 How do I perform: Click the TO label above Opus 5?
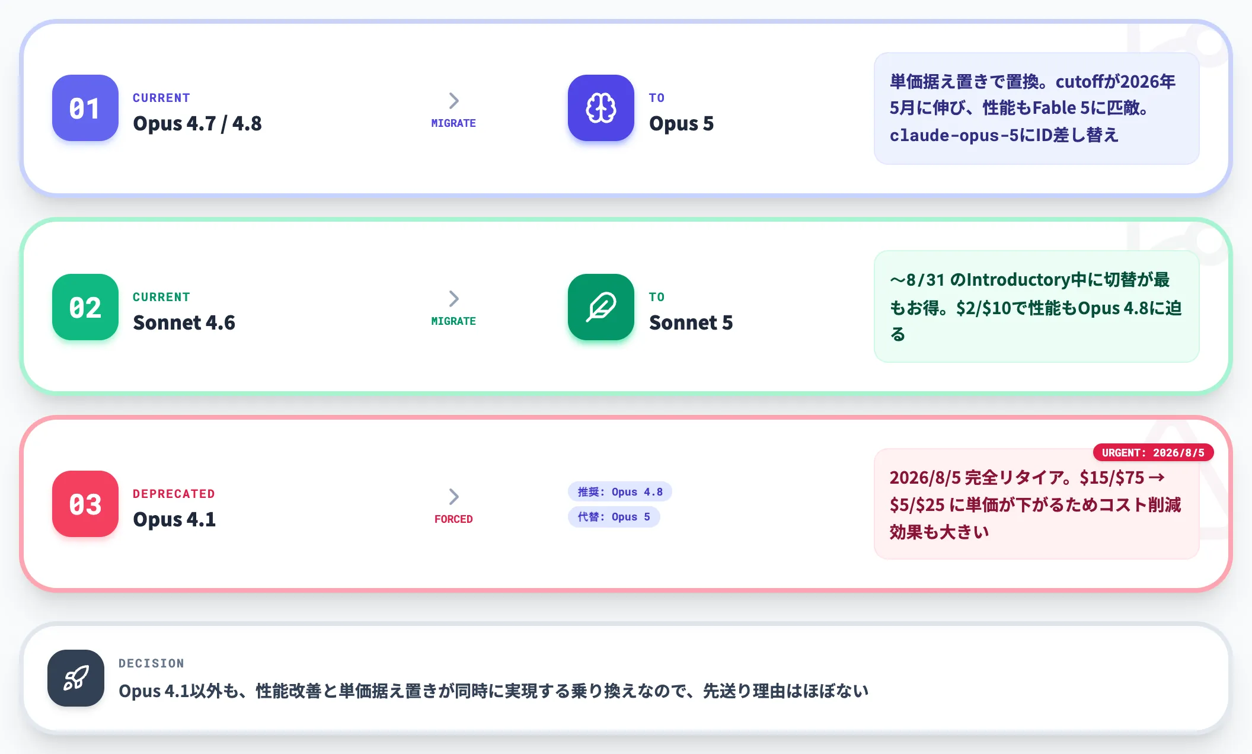point(657,98)
